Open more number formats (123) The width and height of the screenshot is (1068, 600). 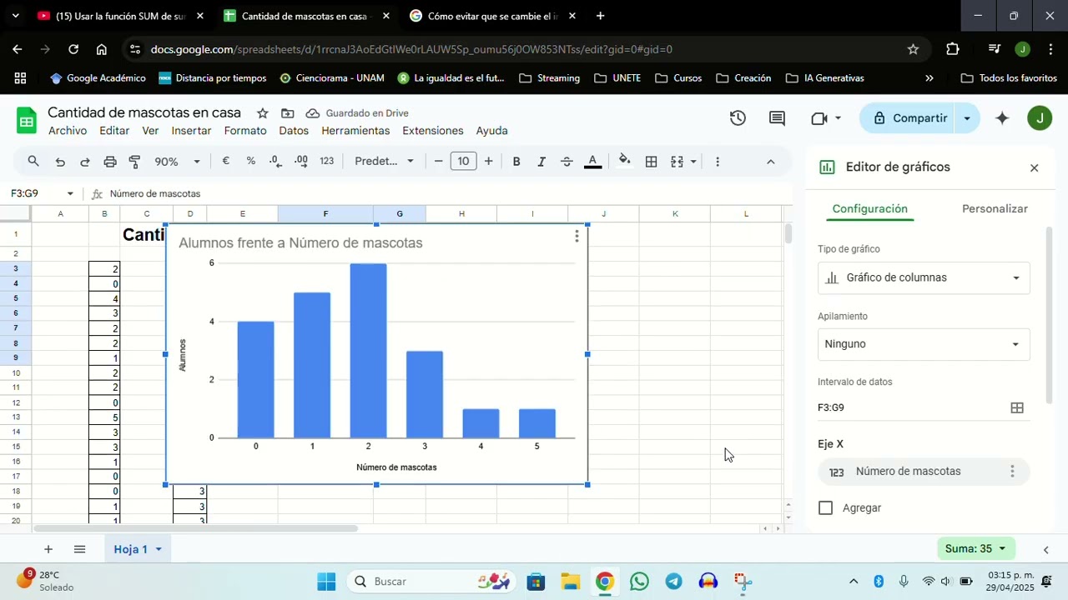pos(327,162)
